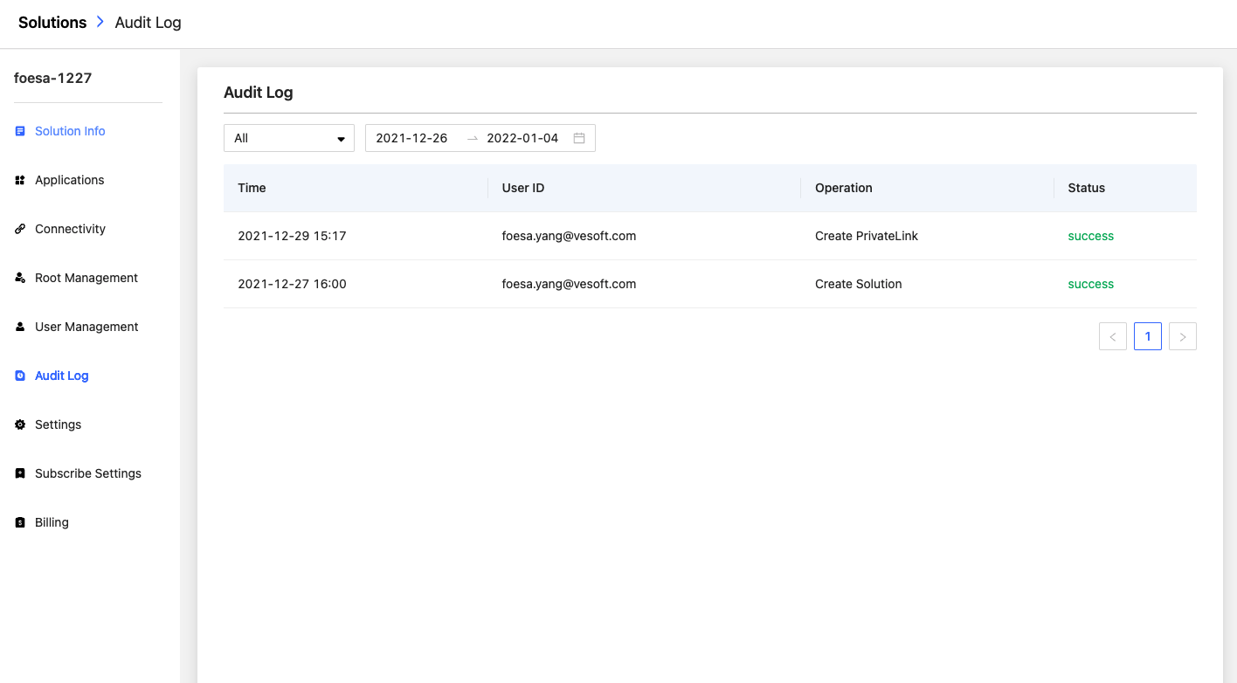Open the All filter dropdown
Image resolution: width=1237 pixels, height=683 pixels.
[x=289, y=138]
